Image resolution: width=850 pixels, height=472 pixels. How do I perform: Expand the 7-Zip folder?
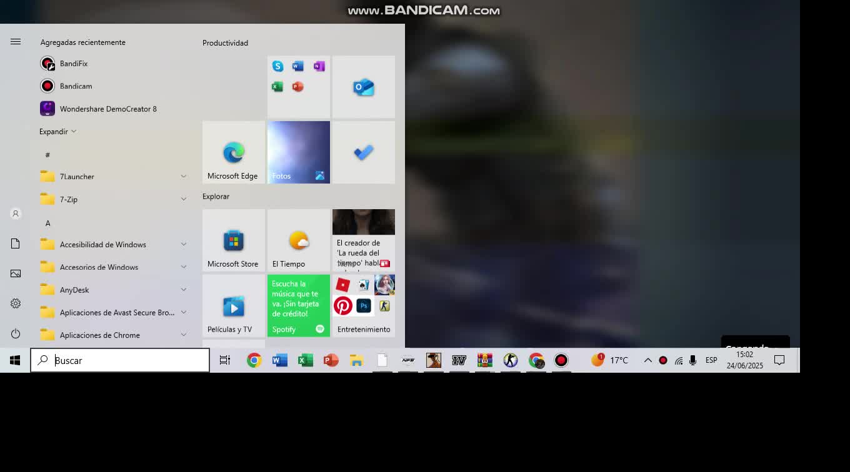click(112, 199)
